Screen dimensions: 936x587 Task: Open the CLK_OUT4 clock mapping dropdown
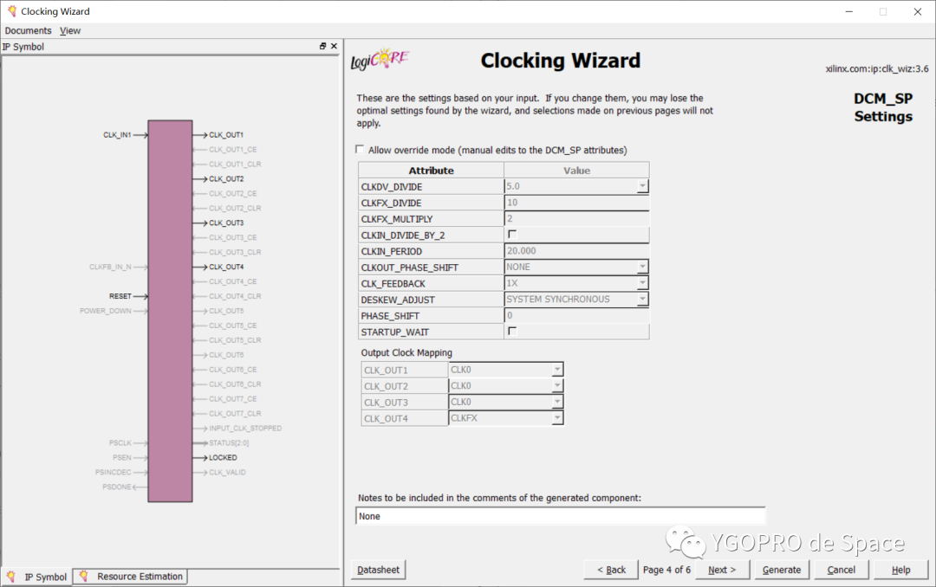point(556,417)
